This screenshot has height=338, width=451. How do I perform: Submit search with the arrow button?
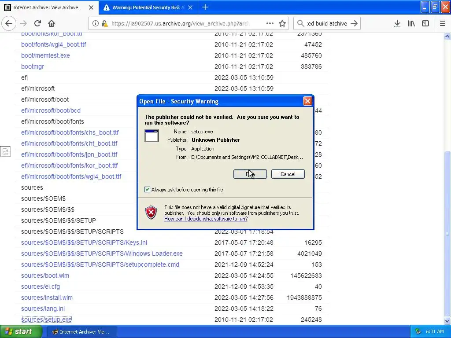tap(354, 23)
